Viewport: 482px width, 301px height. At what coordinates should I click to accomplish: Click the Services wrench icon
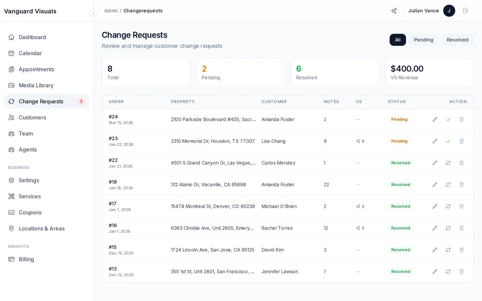coord(11,196)
